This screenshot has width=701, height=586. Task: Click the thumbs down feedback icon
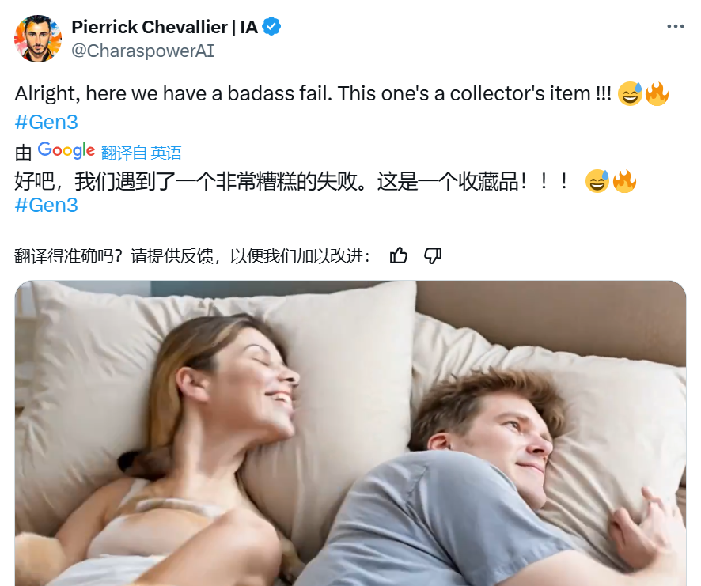click(x=433, y=255)
